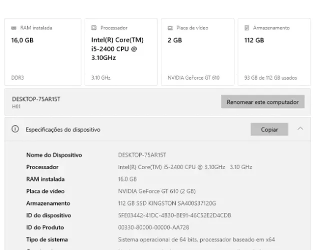Viewport: 315px width, 250px height.
Task: Click the 2 GB heading in video card tile
Action: pyautogui.click(x=175, y=40)
